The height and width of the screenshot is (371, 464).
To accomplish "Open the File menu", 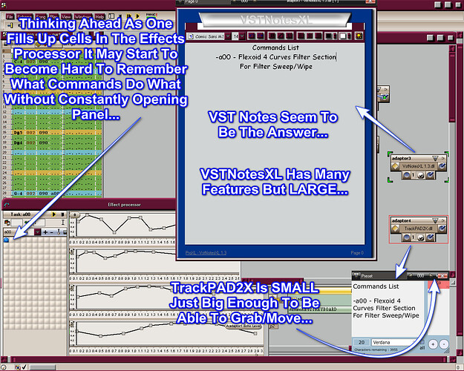I will (10, 16).
